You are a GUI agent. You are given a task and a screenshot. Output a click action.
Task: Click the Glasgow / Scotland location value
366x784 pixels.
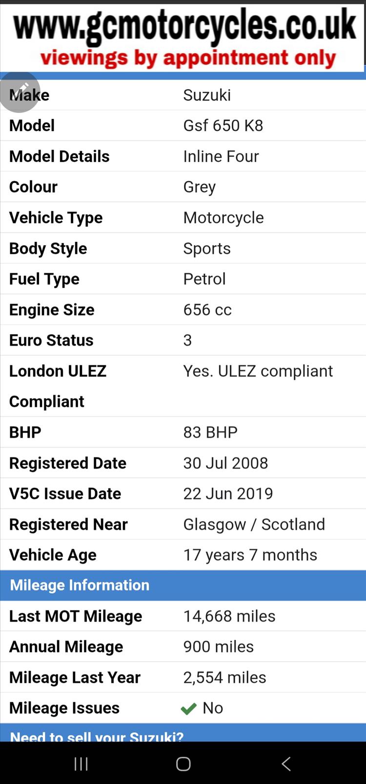point(254,525)
